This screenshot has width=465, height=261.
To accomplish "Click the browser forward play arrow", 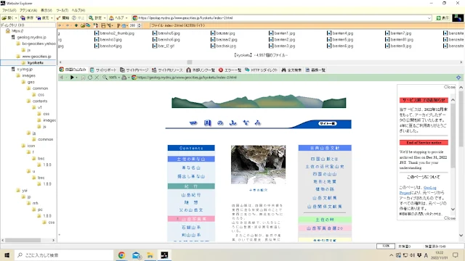I will [x=72, y=78].
